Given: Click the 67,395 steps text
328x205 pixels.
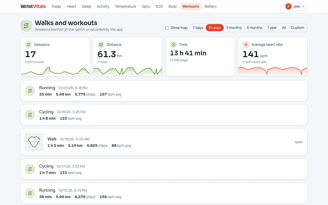Looking at the screenshot, I should [179, 60].
